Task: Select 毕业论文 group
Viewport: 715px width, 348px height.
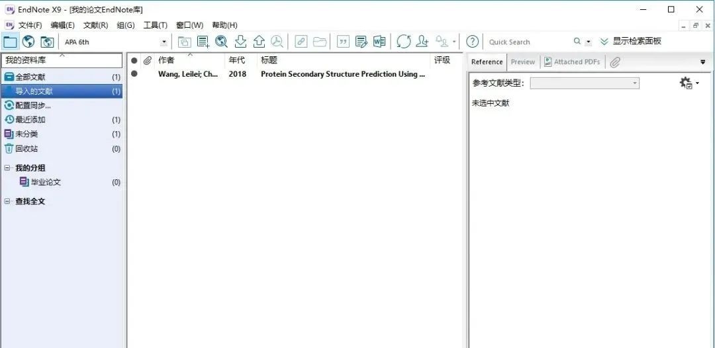Action: tap(62, 182)
